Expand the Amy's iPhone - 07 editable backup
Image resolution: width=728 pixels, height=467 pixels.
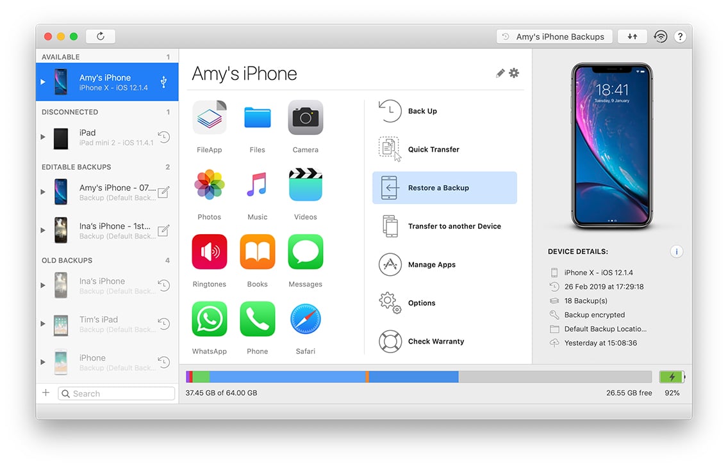point(43,192)
